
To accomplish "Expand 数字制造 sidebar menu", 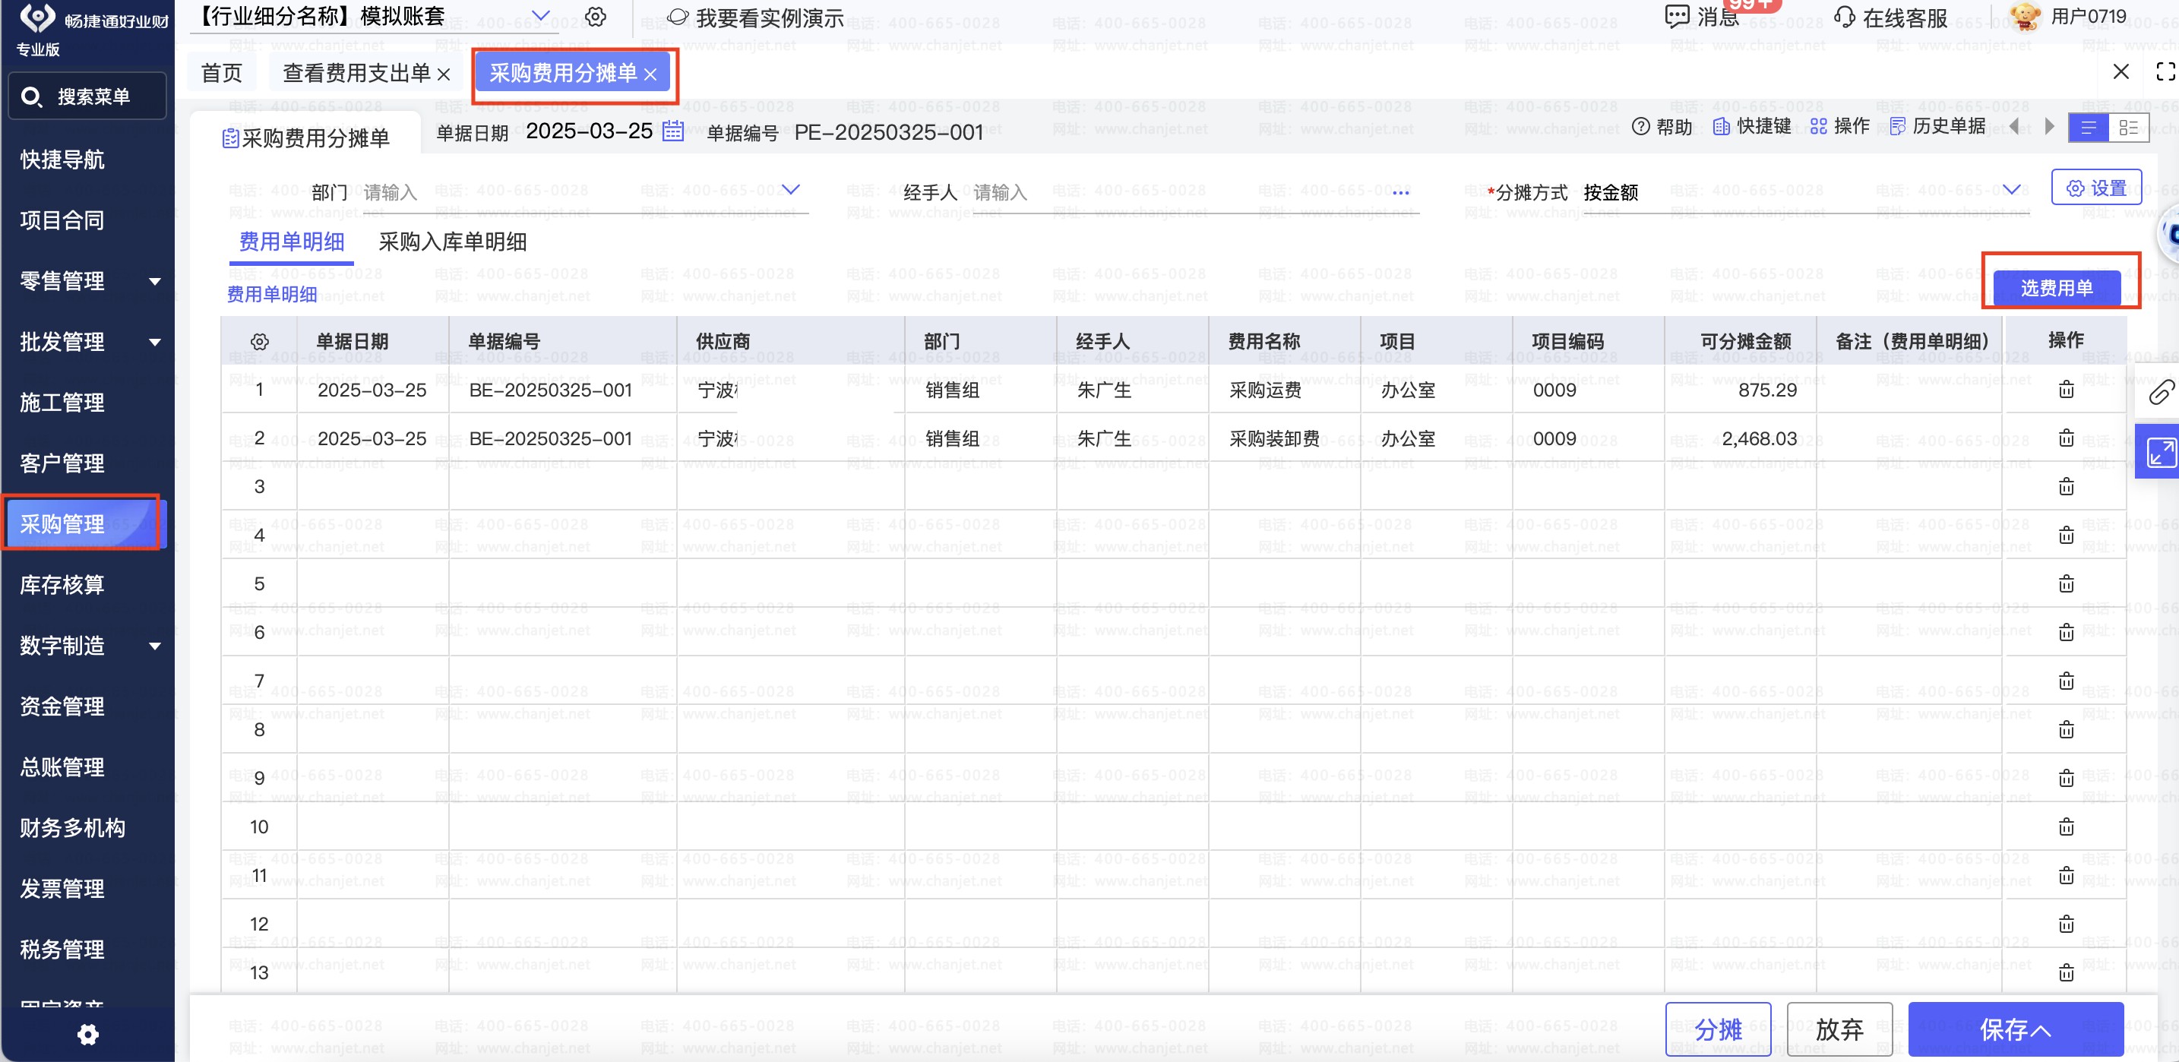I will tap(155, 646).
